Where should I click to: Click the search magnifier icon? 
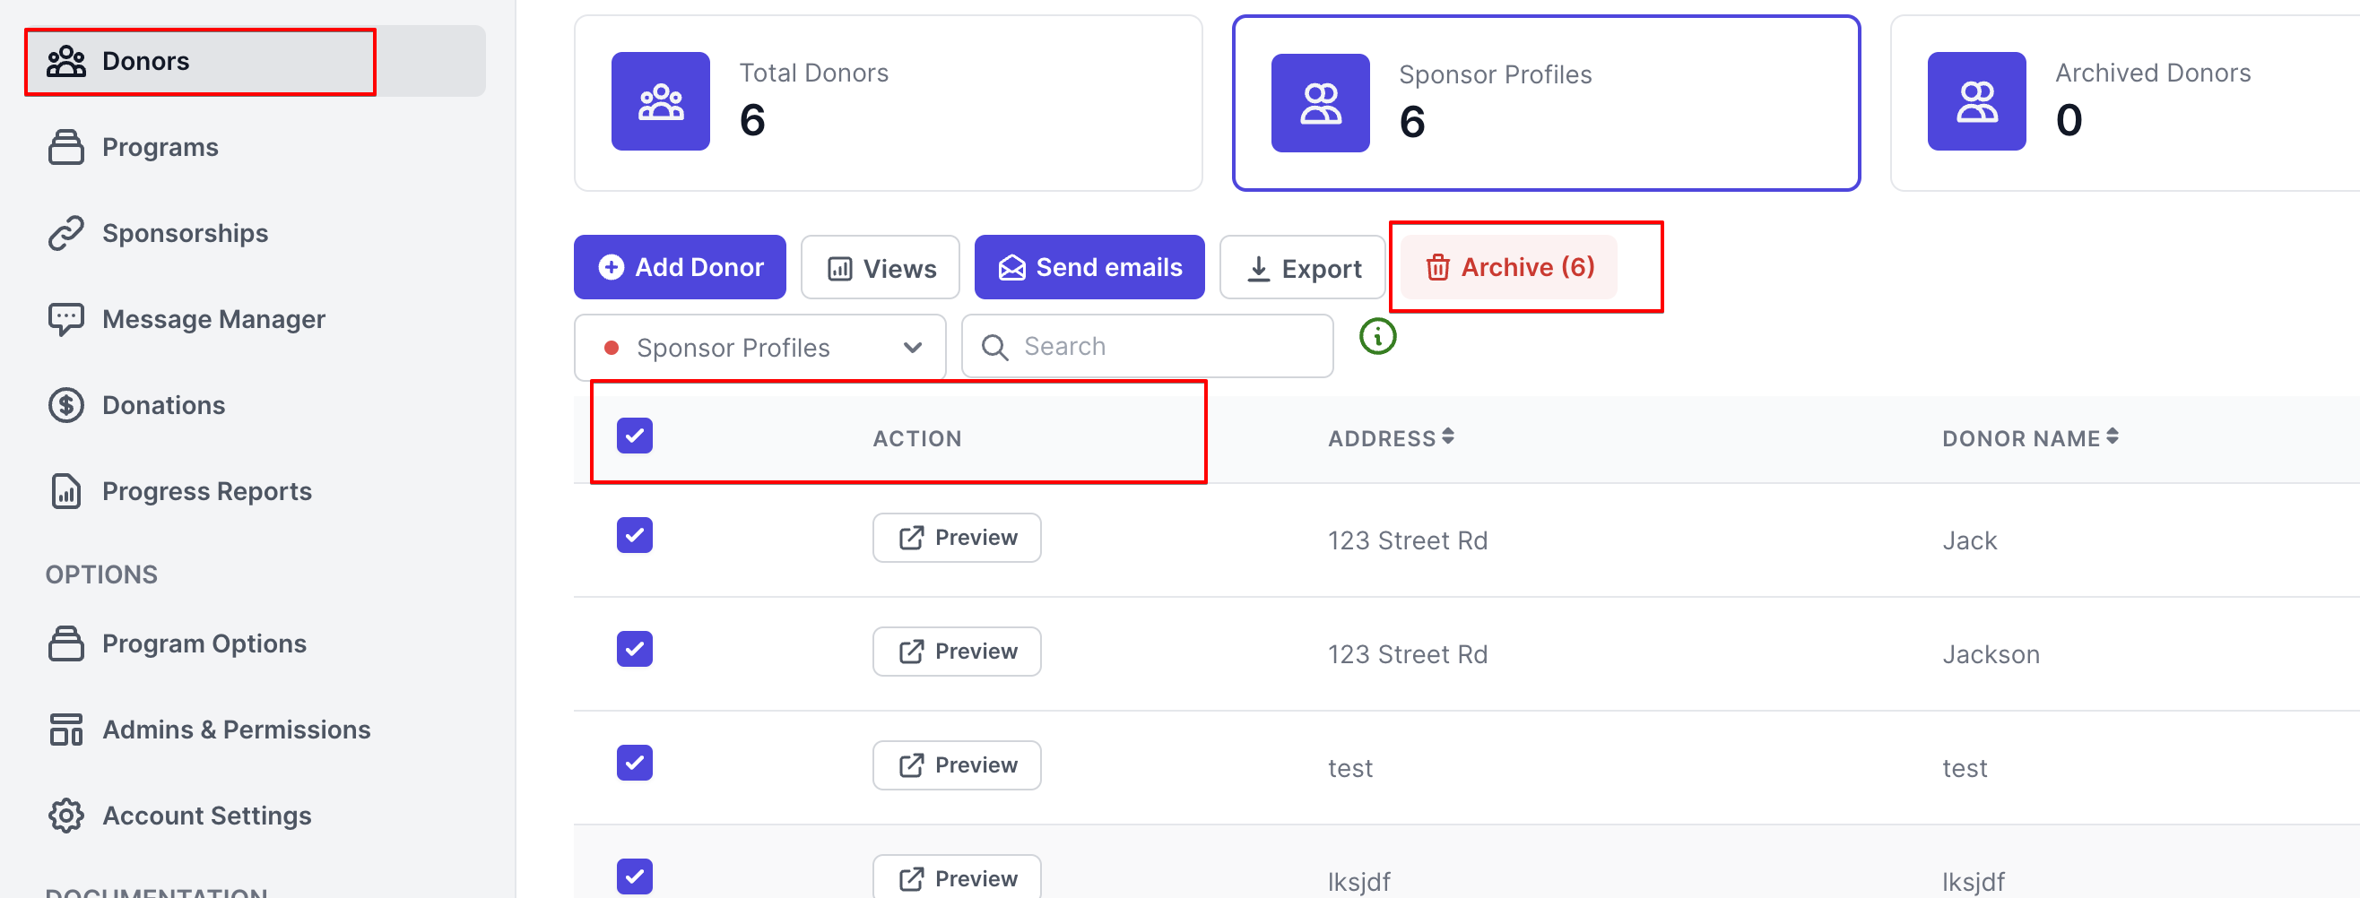coord(994,347)
